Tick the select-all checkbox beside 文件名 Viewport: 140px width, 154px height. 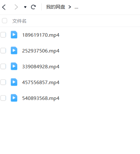click(x=4, y=21)
